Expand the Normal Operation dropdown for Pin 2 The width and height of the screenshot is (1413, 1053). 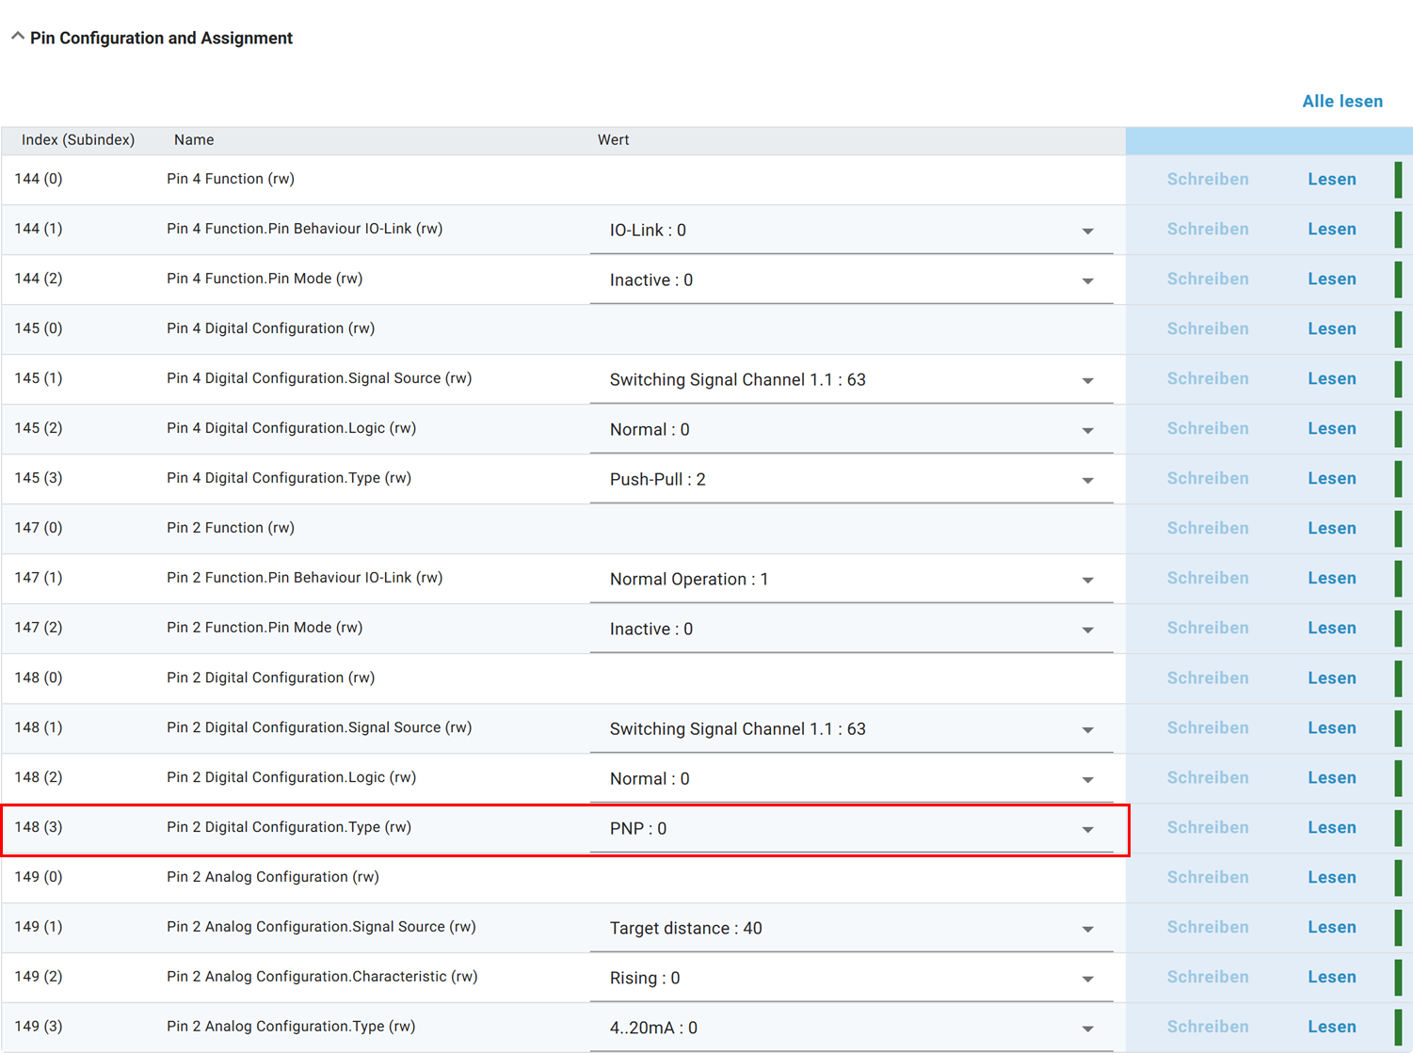[x=1087, y=580]
